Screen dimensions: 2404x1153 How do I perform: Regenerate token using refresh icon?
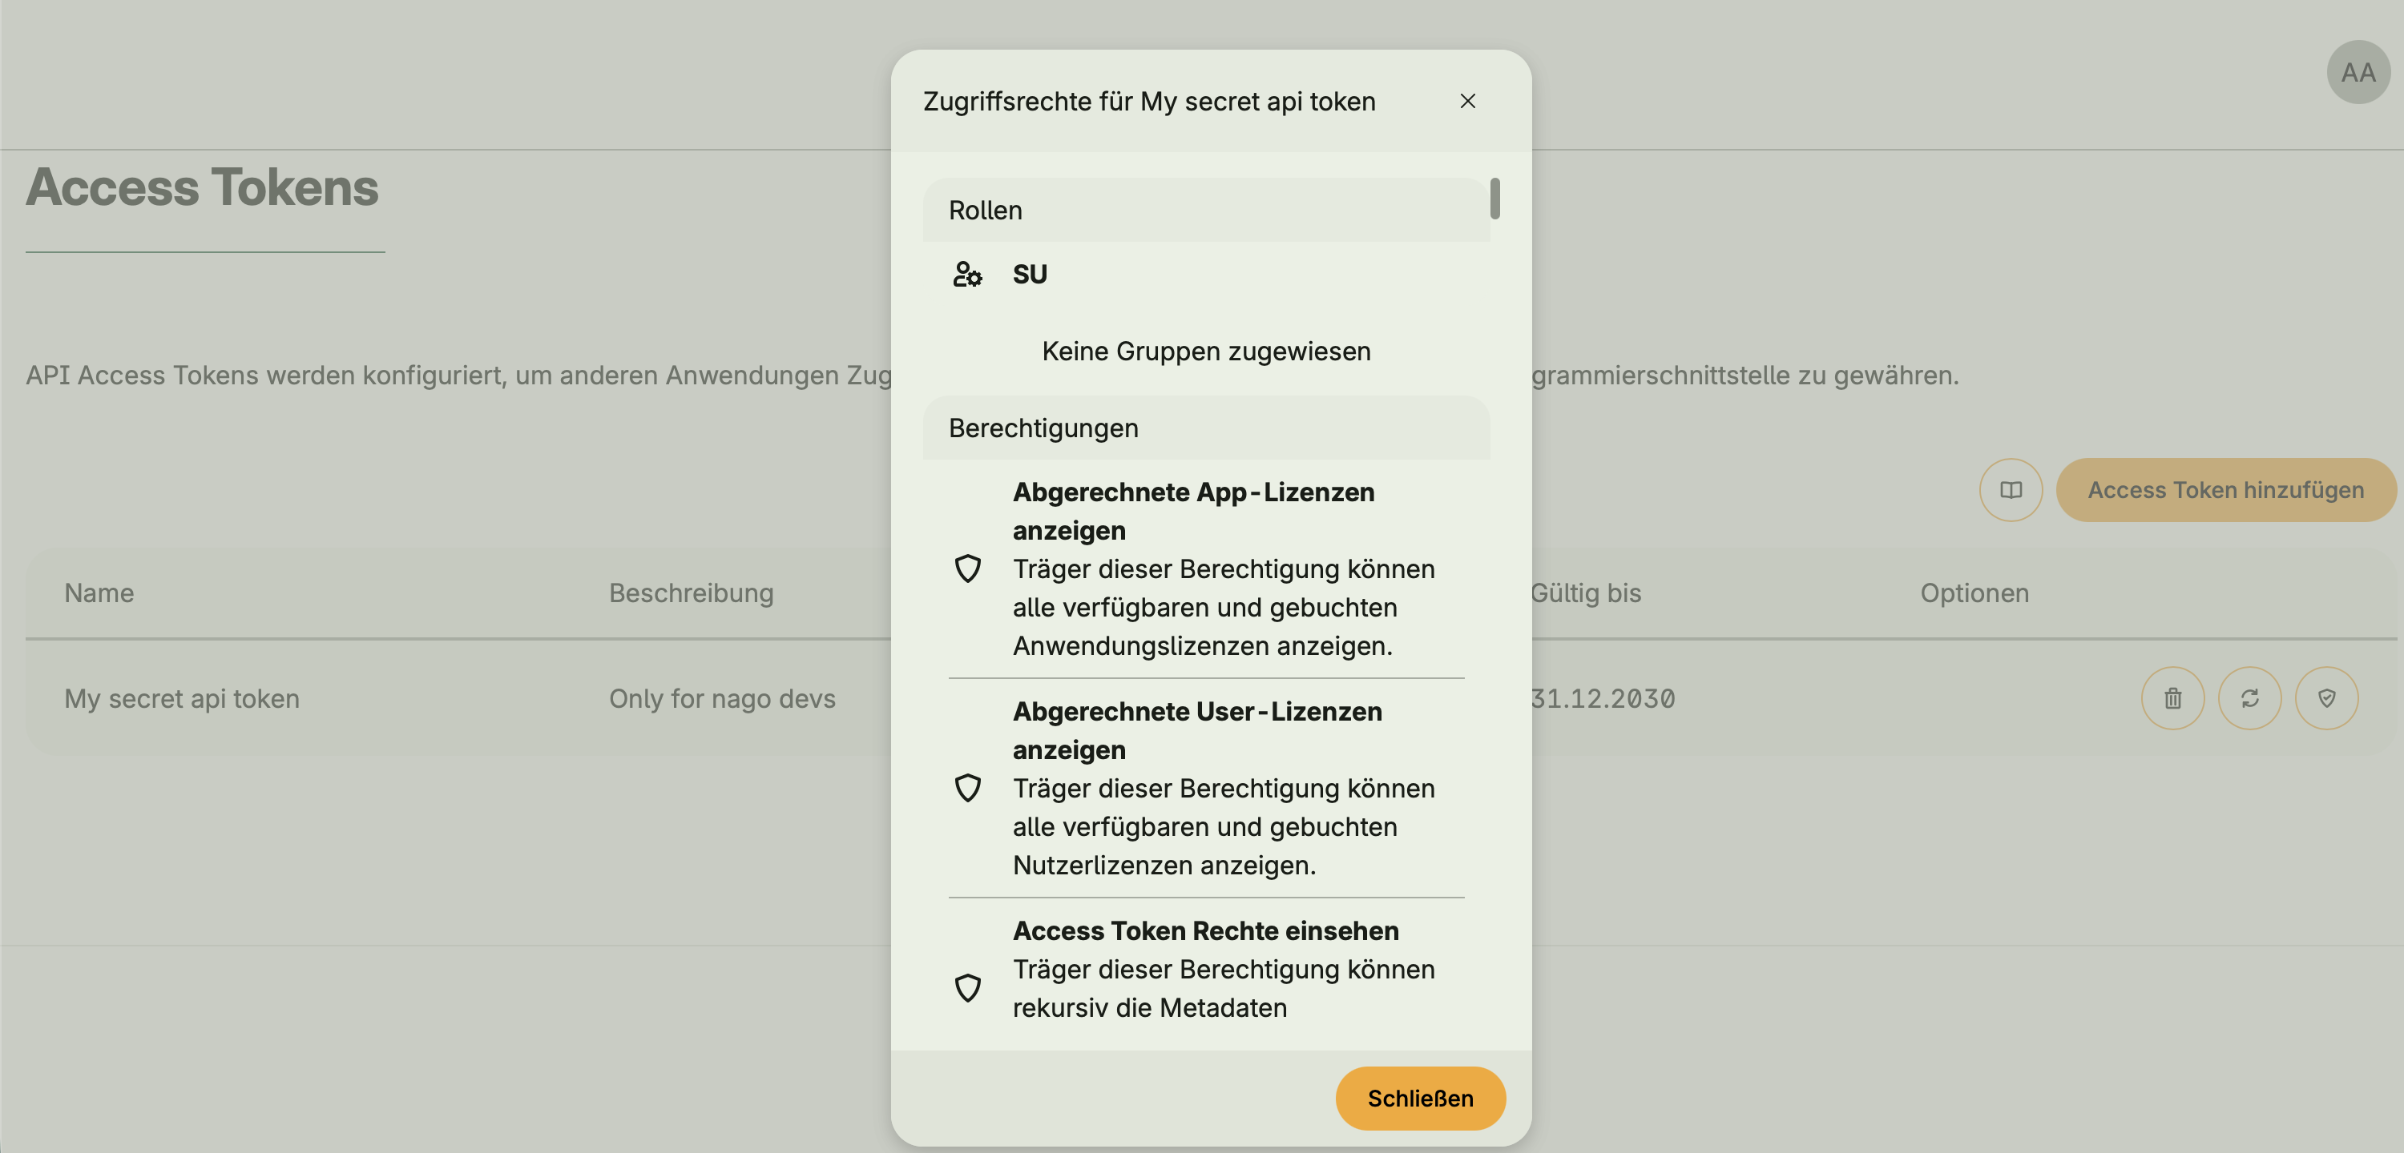(x=2249, y=697)
